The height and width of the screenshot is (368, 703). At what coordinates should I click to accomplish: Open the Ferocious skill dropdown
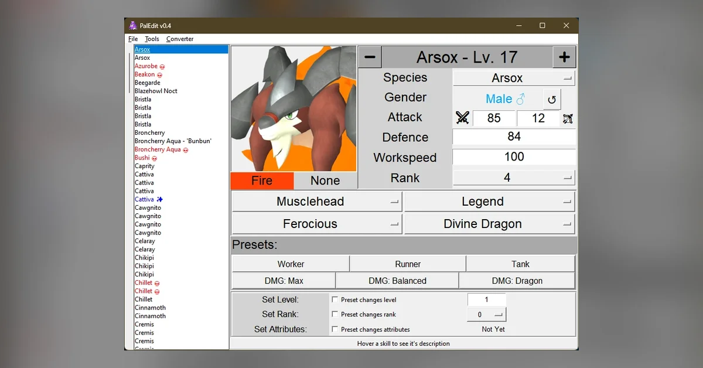[317, 224]
